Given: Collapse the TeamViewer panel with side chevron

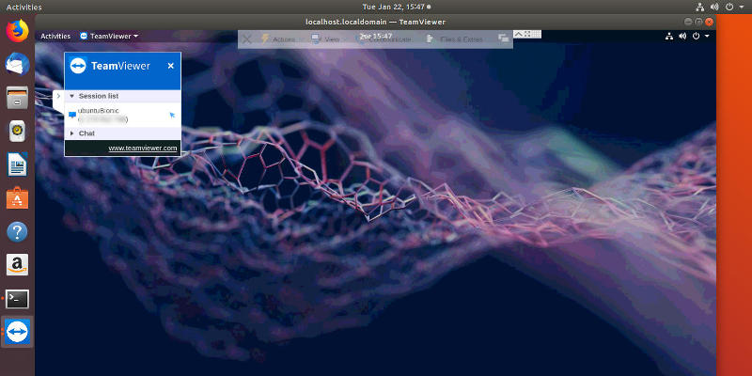Looking at the screenshot, I should pos(58,96).
